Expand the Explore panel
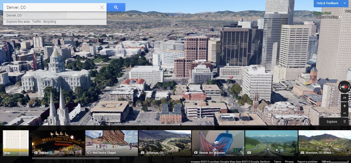Viewport: 351px width, 163px height. point(332,121)
